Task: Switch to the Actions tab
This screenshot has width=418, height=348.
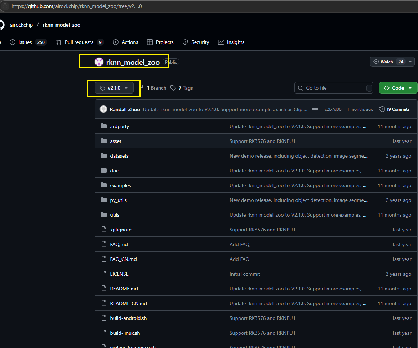Action: coord(125,42)
